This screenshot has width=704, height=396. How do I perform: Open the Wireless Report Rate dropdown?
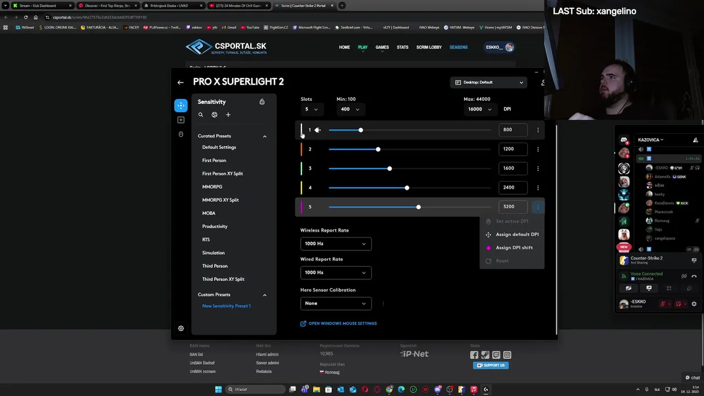335,244
